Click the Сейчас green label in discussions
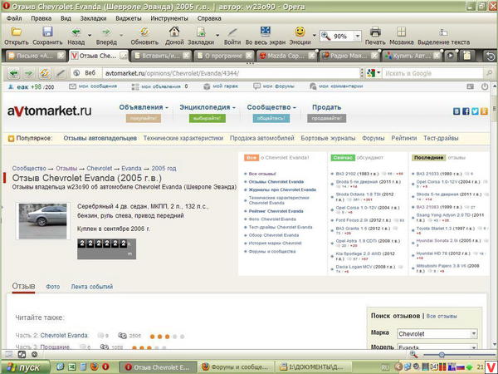 [x=343, y=157]
